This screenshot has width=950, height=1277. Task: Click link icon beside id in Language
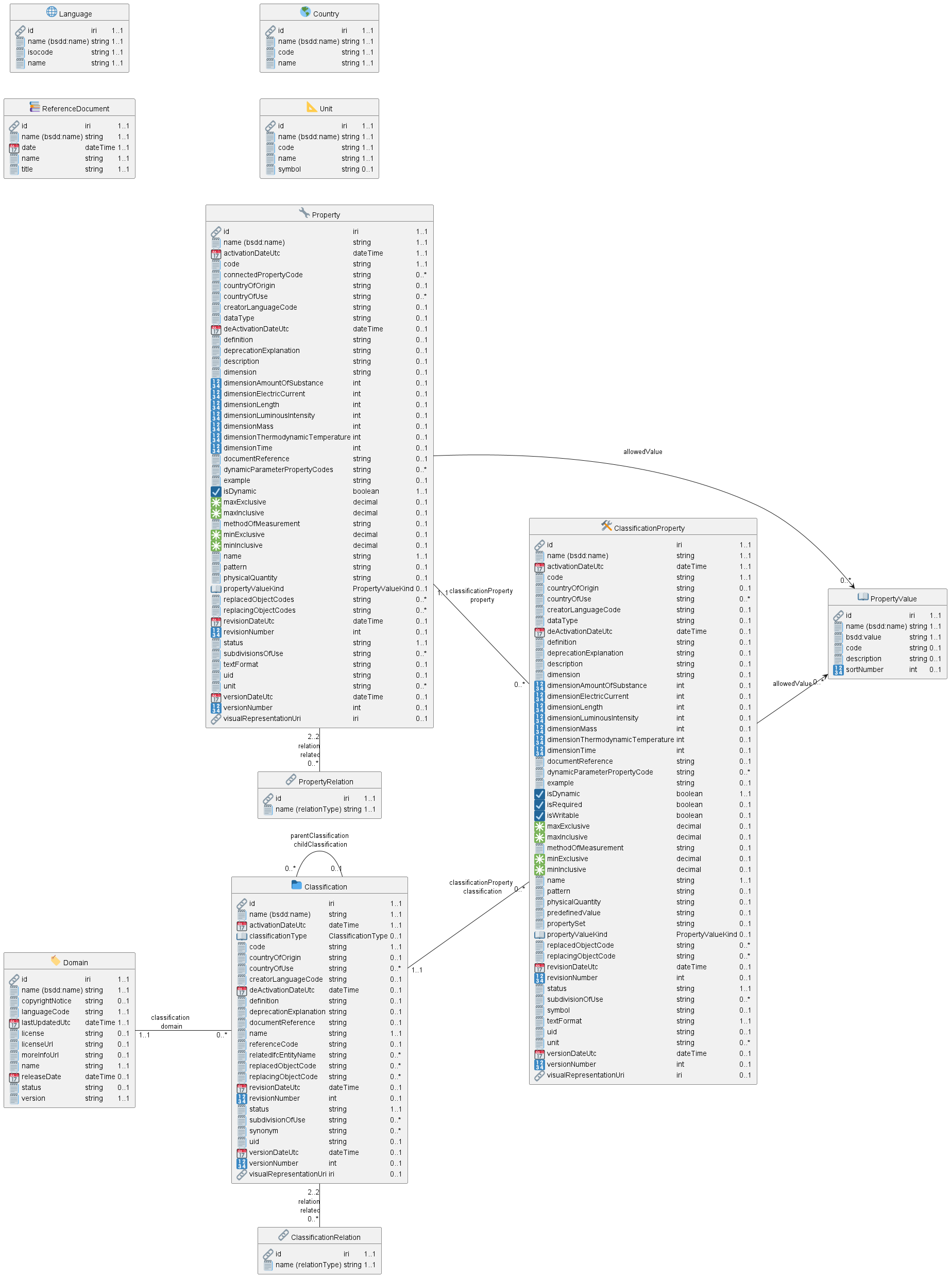(20, 31)
